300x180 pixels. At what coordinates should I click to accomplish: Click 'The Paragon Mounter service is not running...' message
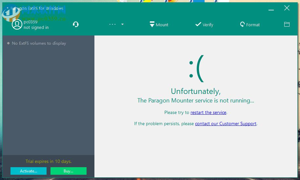(196, 101)
